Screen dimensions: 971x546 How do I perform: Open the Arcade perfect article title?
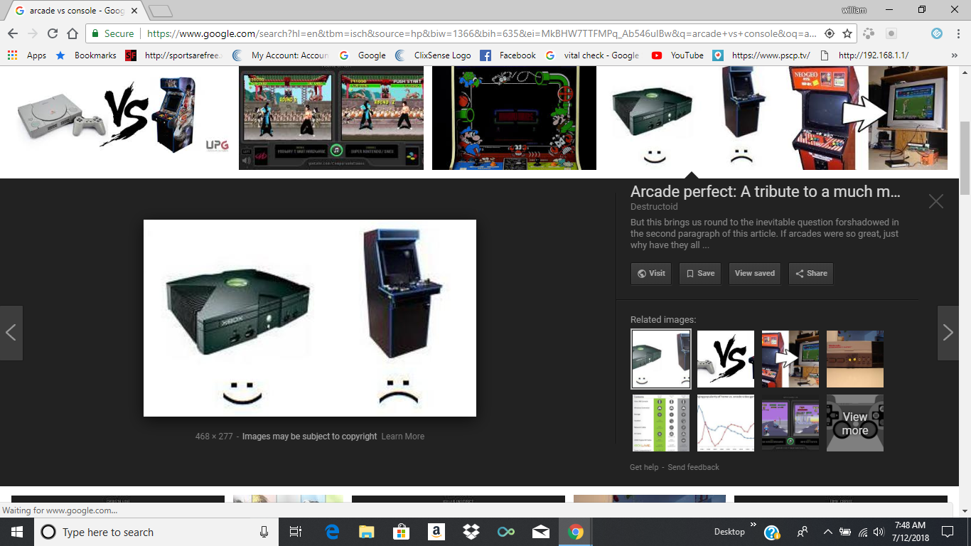coord(766,191)
